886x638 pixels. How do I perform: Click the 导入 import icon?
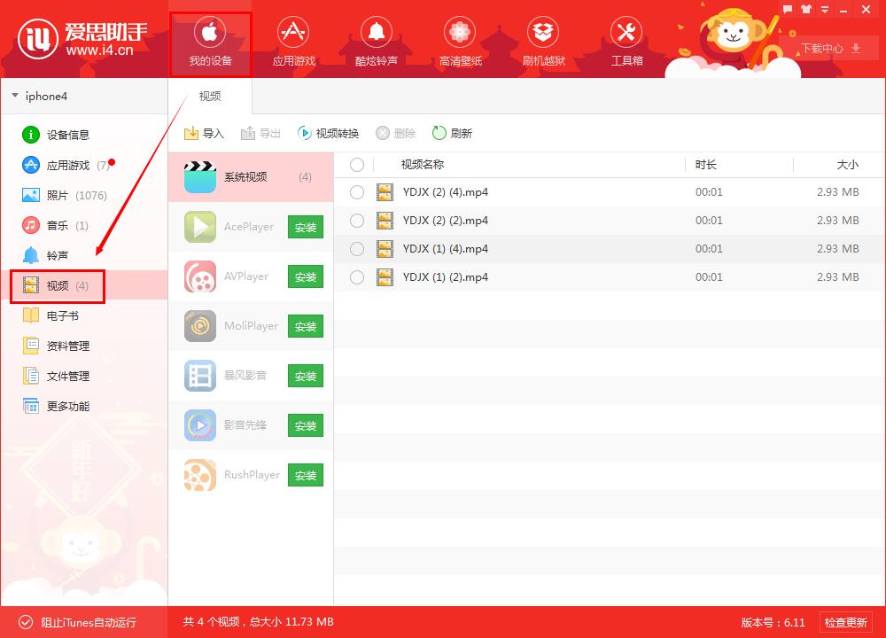click(x=204, y=133)
